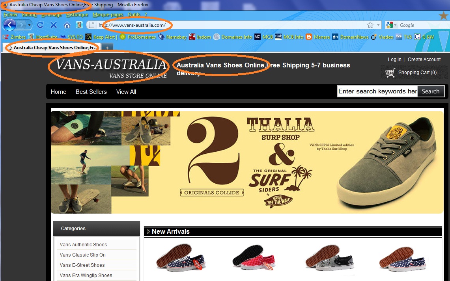Open a new tab with plus button
Viewport: 450px width, 281px height.
tap(107, 48)
